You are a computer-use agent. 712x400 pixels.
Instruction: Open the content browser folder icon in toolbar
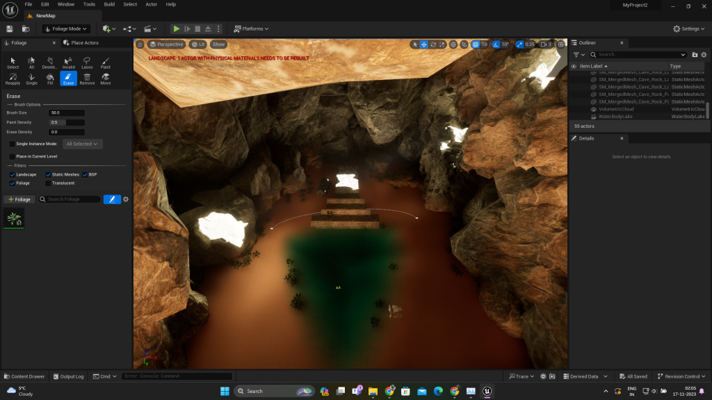point(26,28)
